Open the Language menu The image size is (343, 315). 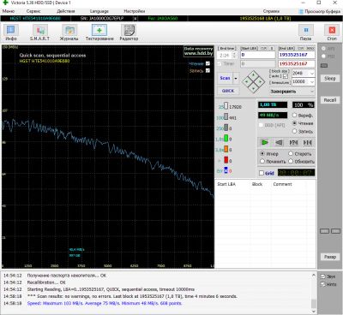click(x=99, y=11)
